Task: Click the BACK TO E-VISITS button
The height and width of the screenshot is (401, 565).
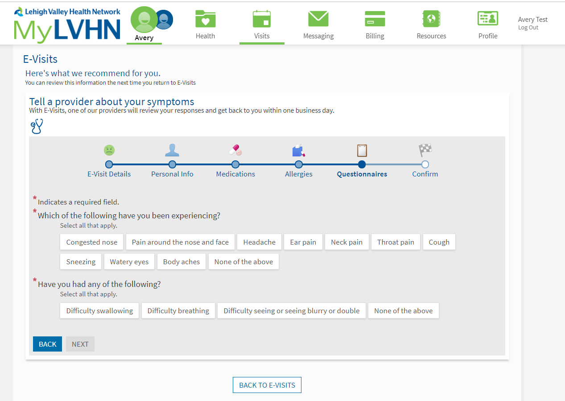Action: 267,385
